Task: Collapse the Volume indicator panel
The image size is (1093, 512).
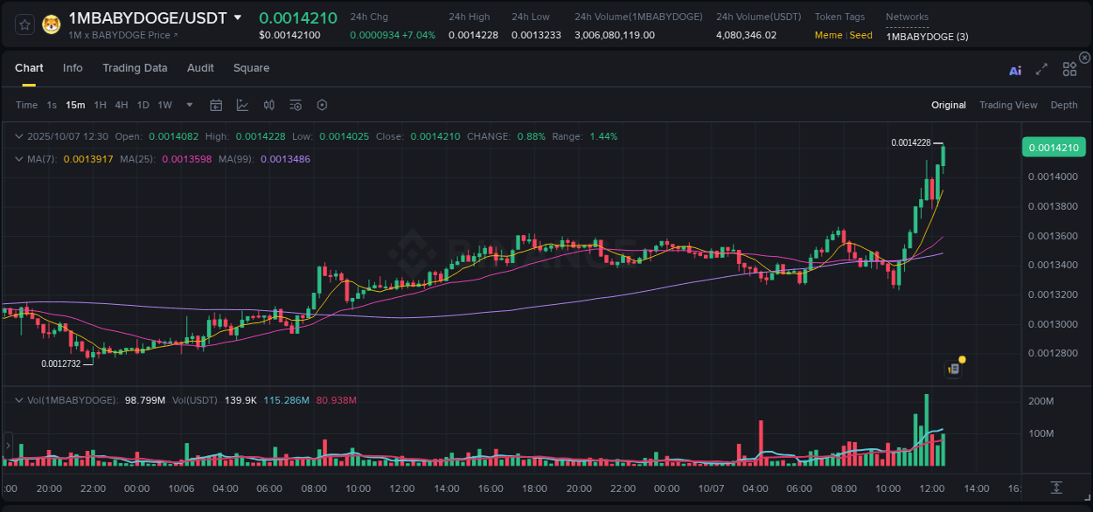Action: pos(18,400)
